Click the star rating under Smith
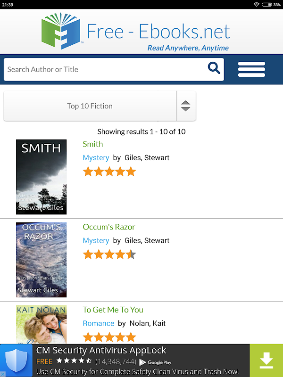This screenshot has height=377, width=283. tap(109, 172)
